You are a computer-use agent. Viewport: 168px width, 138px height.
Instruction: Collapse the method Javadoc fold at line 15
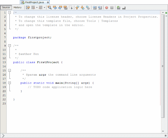(x=9, y=70)
